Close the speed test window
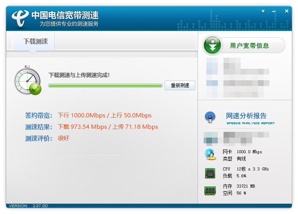This screenshot has width=298, height=214. point(287,11)
